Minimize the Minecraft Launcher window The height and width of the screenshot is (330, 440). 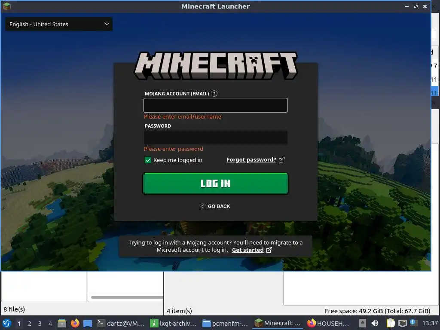point(406,6)
